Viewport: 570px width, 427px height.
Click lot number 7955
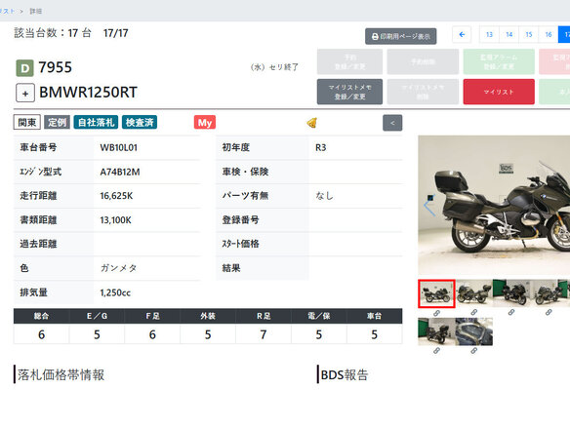(x=56, y=67)
